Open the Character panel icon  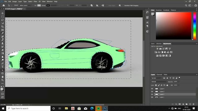(x=147, y=23)
